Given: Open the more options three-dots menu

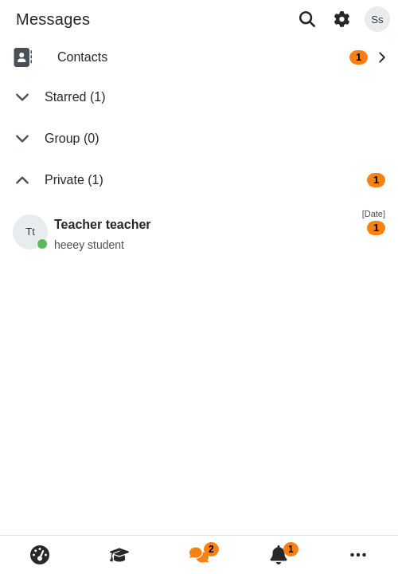Looking at the screenshot, I should (358, 555).
